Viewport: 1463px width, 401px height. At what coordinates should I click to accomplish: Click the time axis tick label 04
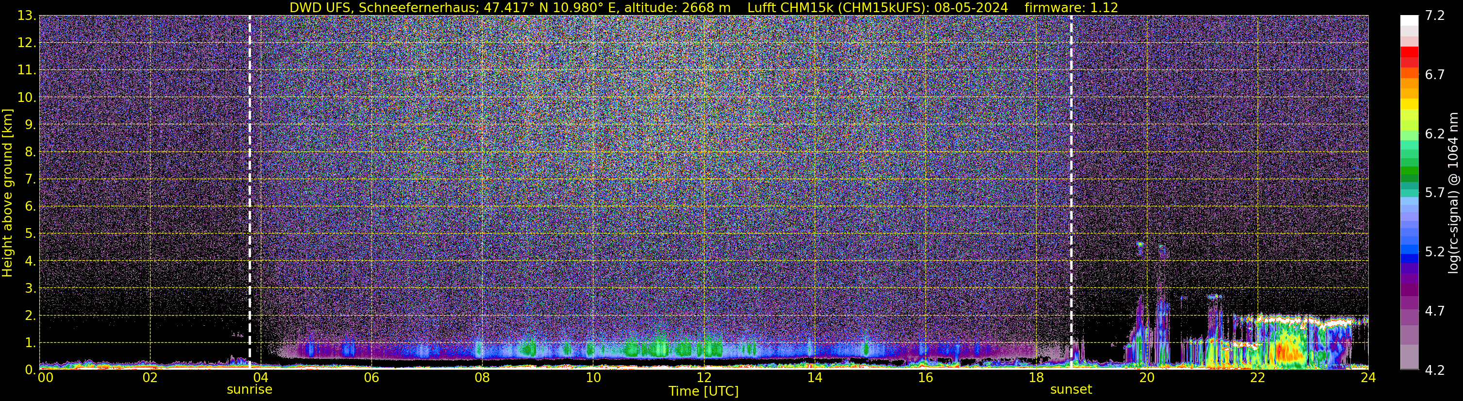(261, 378)
